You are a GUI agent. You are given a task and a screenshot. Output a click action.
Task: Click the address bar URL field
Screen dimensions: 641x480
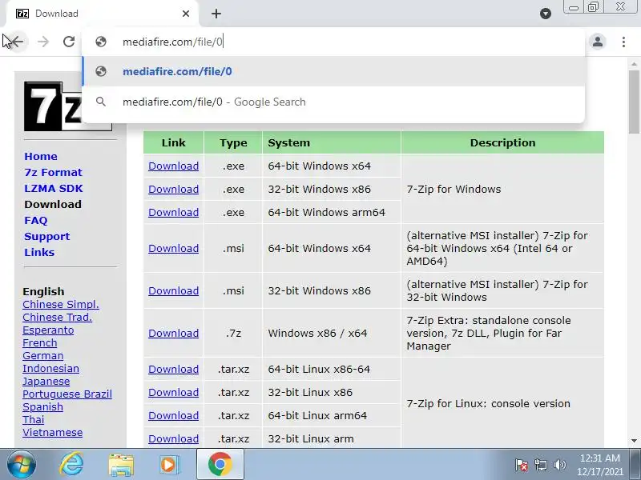(x=333, y=42)
